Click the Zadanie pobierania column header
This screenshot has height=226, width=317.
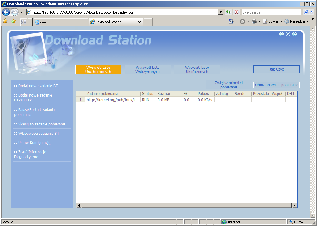(113, 94)
